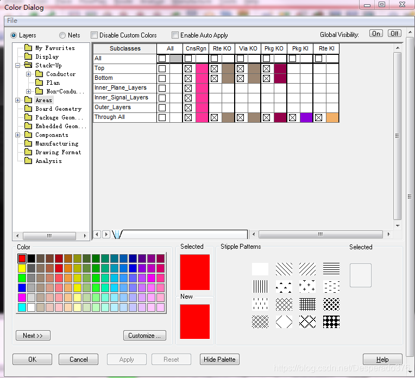Click the pink CnsRgn color cell for Top
The image size is (415, 378).
pyautogui.click(x=202, y=69)
